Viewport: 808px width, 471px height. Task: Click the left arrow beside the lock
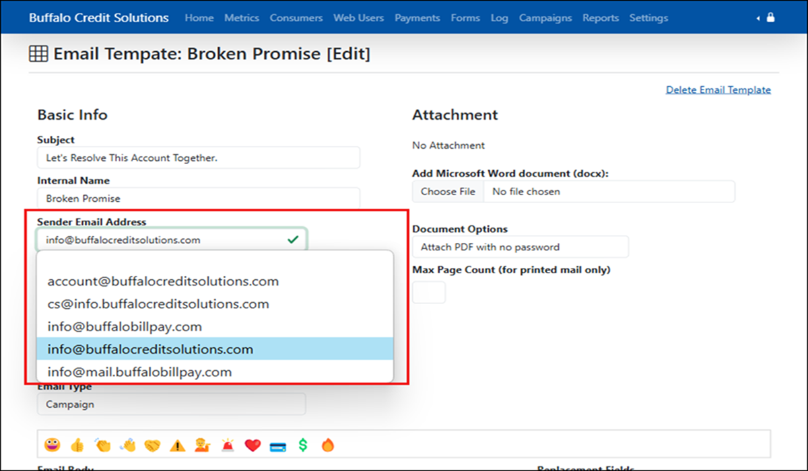click(x=759, y=18)
